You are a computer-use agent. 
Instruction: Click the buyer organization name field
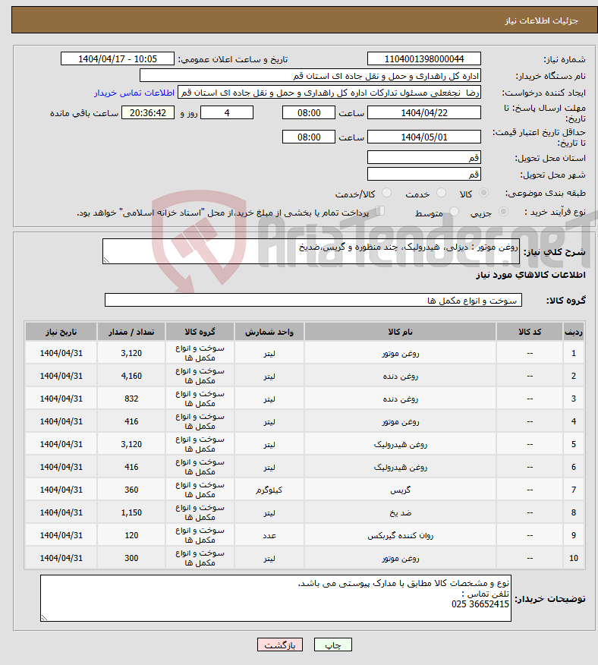310,76
